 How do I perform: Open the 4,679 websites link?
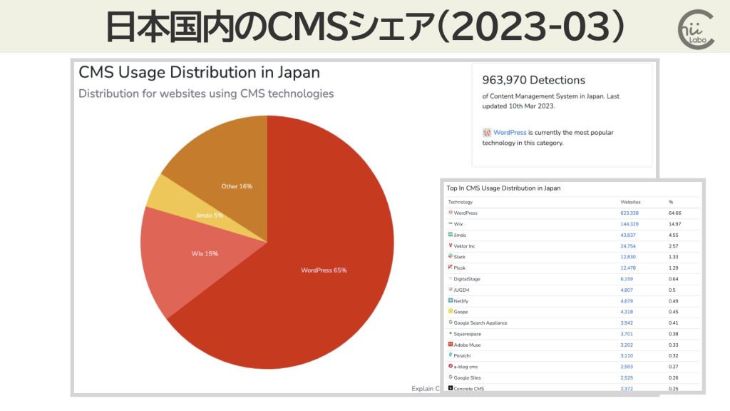coord(626,301)
